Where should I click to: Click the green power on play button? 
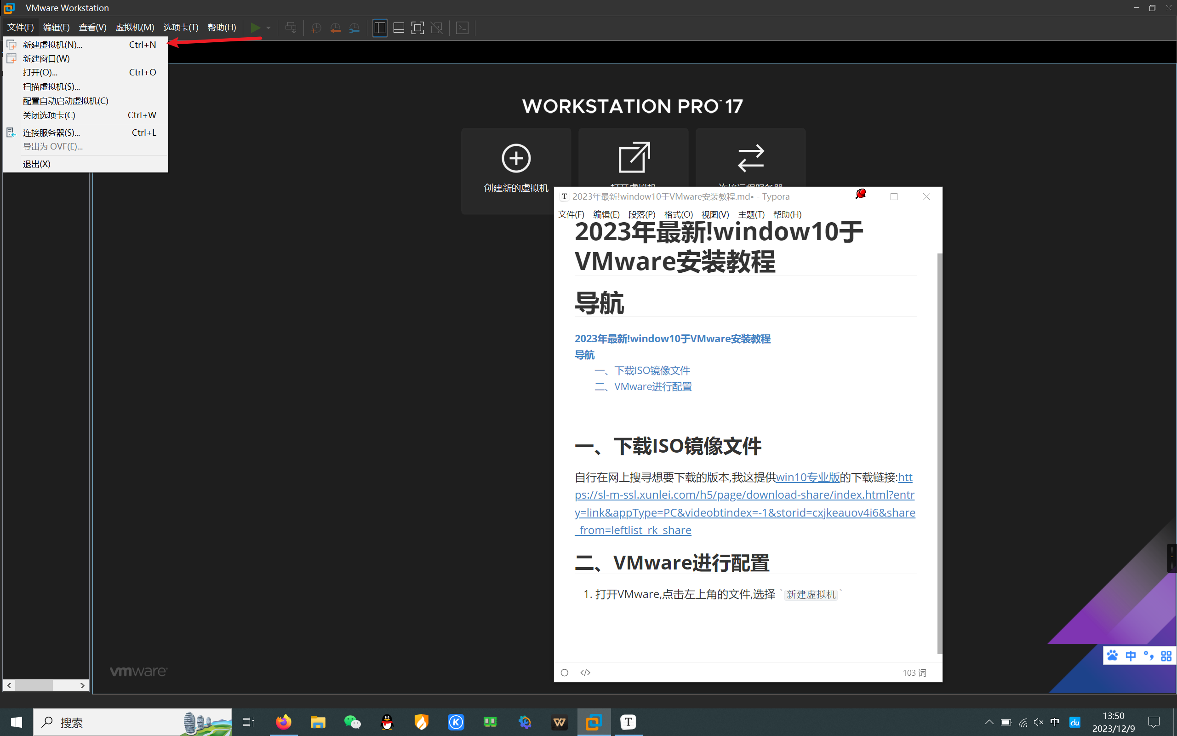pyautogui.click(x=255, y=28)
